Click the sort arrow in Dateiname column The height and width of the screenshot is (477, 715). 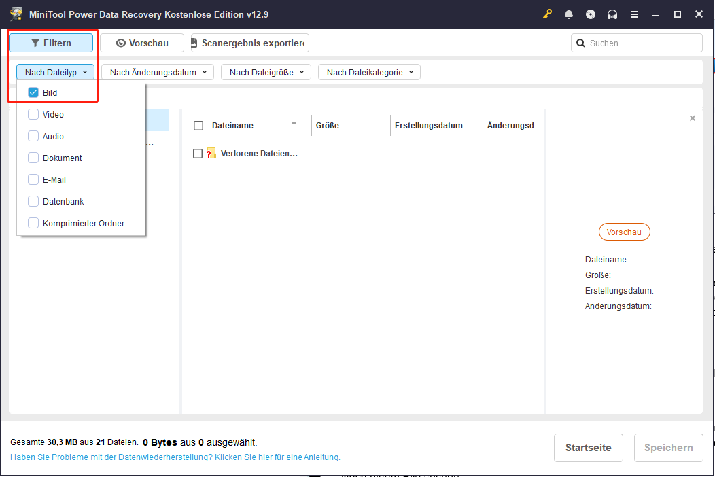(x=294, y=124)
